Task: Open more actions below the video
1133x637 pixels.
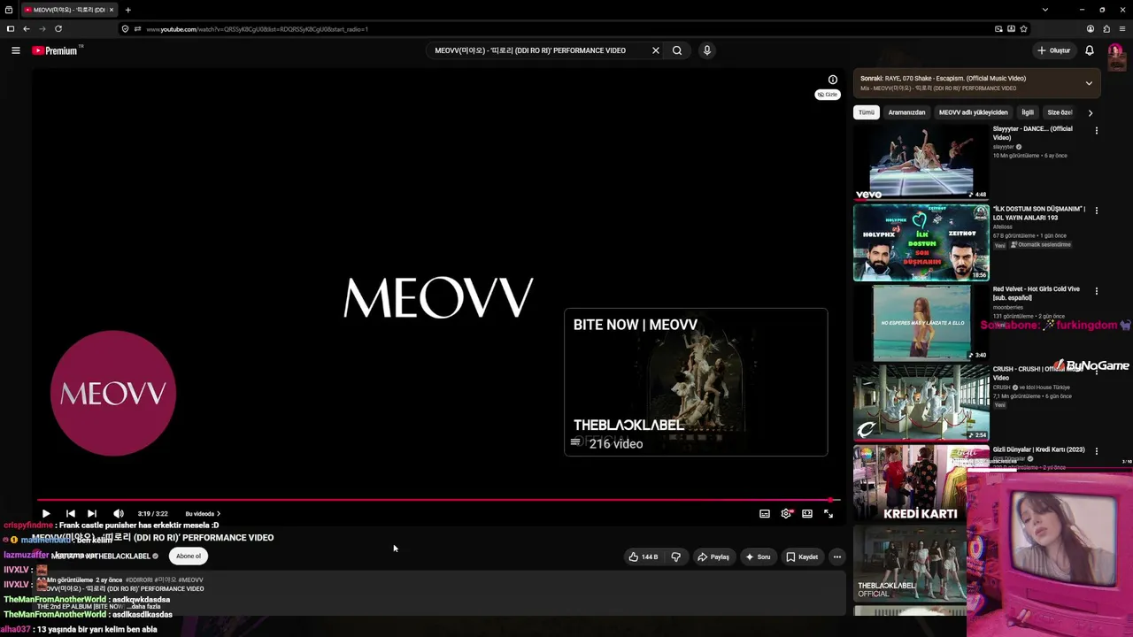Action: (837, 556)
